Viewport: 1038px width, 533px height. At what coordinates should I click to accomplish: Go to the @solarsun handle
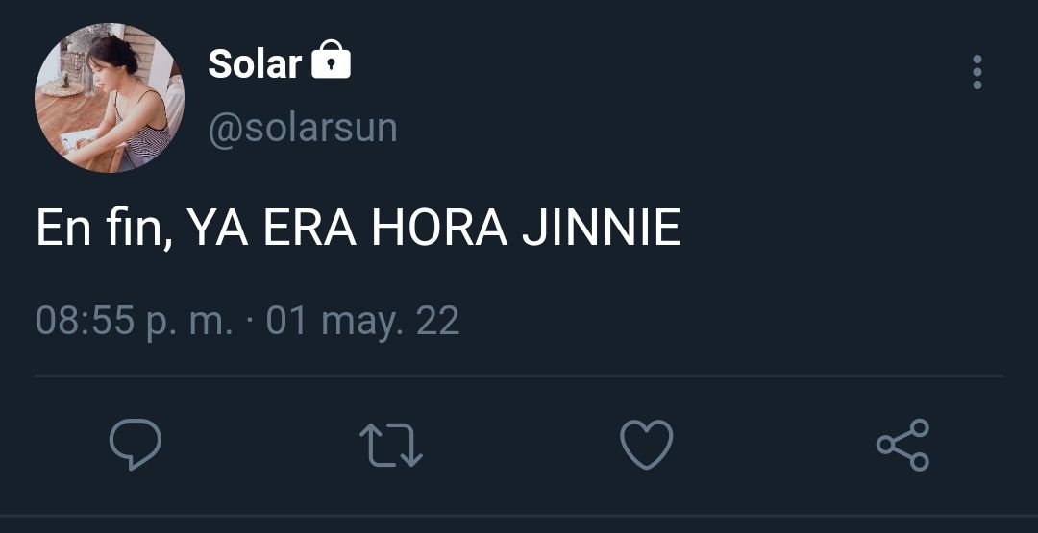303,128
